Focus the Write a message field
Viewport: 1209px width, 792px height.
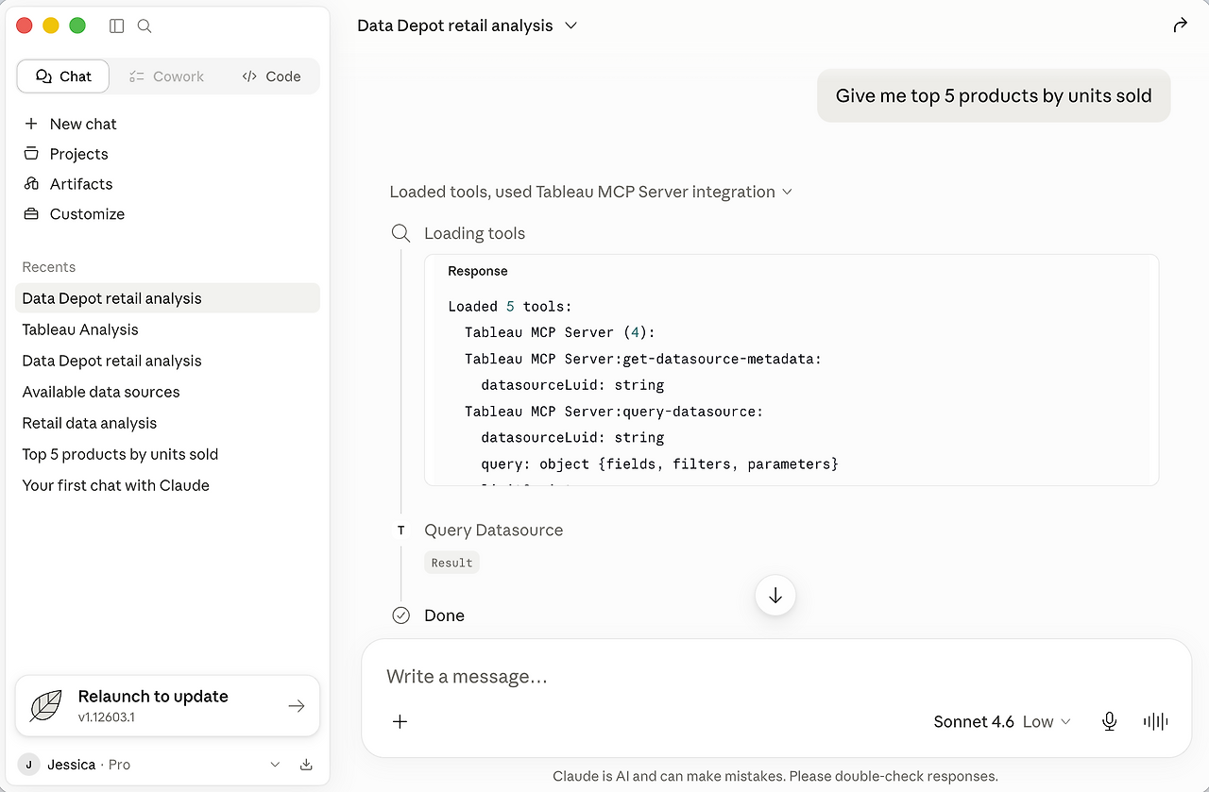[x=775, y=677]
